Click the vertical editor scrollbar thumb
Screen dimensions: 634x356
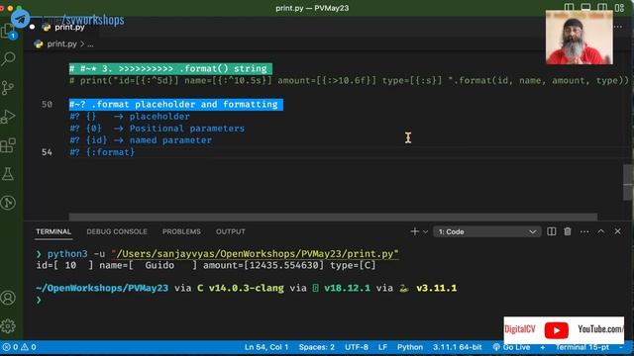(628, 182)
